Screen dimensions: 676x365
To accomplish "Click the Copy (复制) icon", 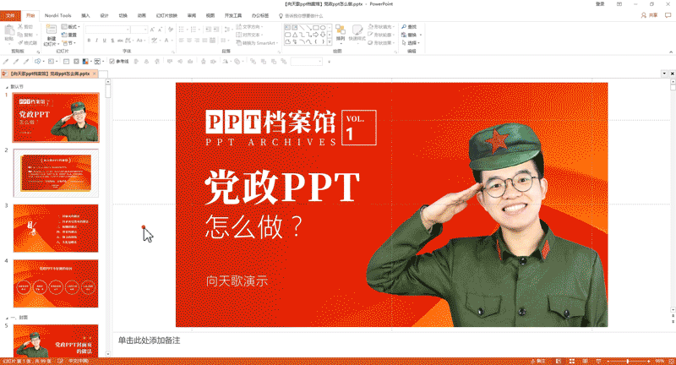I will point(19,35).
